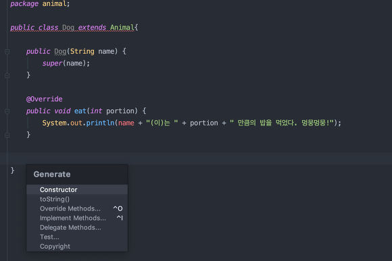Click the super keyword in constructor
The height and width of the screenshot is (261, 392).
[x=52, y=63]
